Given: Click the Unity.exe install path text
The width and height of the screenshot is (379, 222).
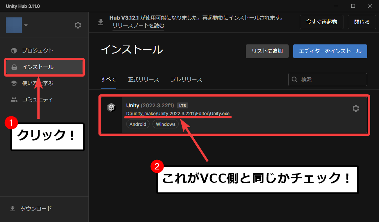Looking at the screenshot, I should coord(178,114).
